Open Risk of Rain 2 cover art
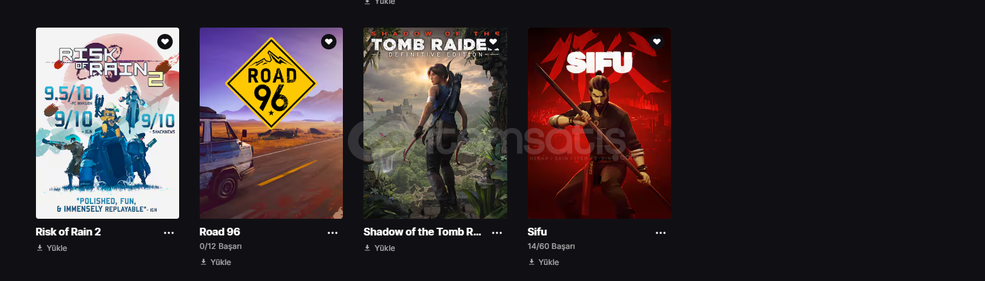The width and height of the screenshot is (985, 281). pyautogui.click(x=107, y=123)
